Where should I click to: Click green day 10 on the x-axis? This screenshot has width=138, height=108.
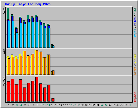[x=44, y=105]
